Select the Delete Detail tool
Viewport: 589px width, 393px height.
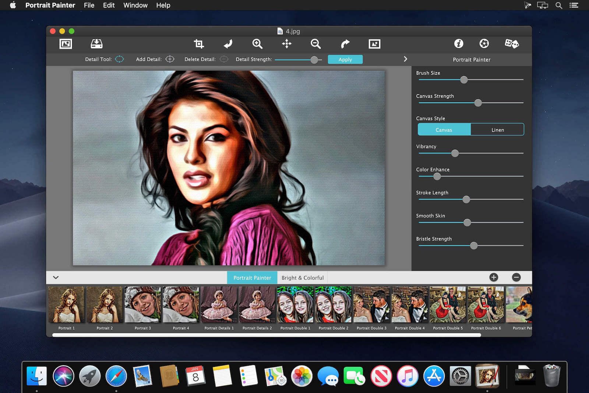pyautogui.click(x=224, y=59)
